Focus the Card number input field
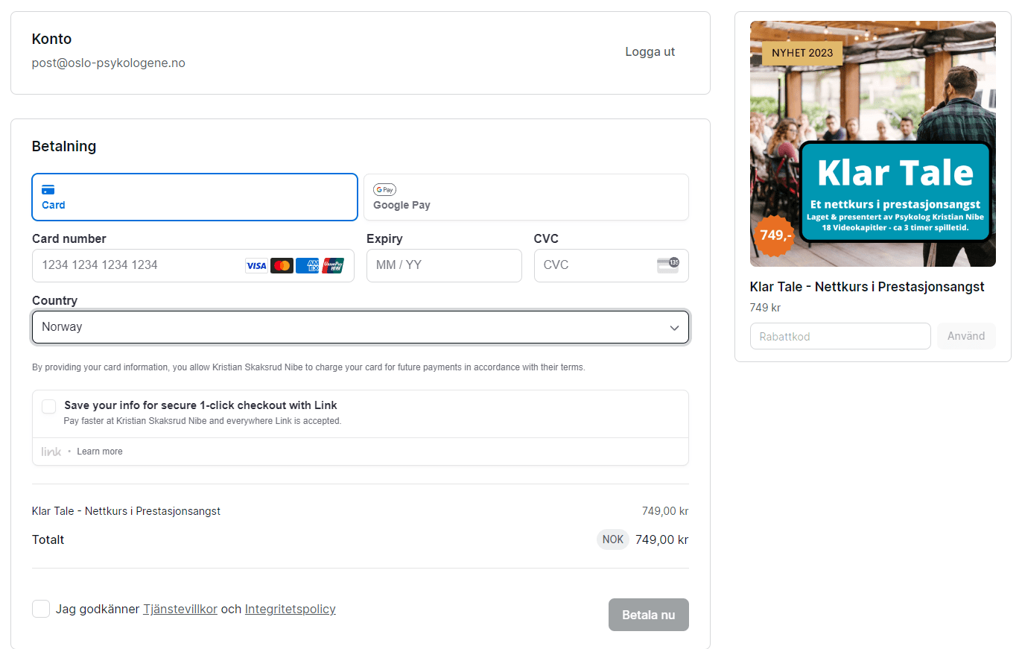The width and height of the screenshot is (1022, 649). pos(193,265)
